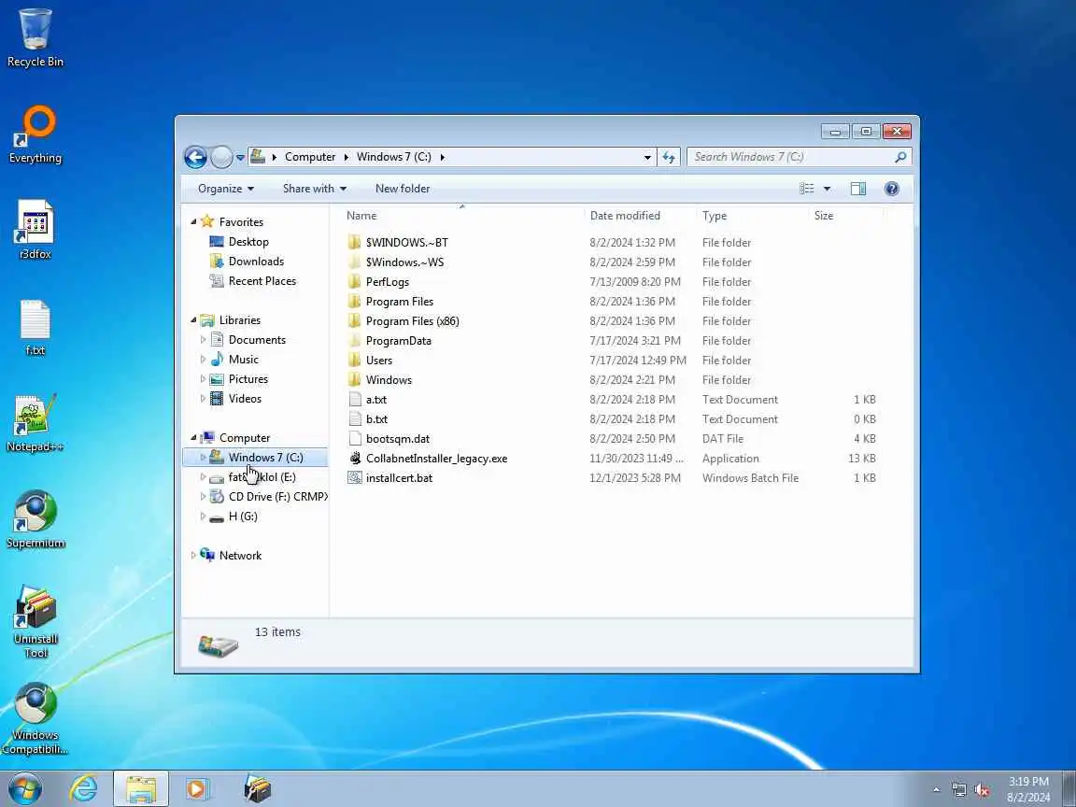The image size is (1076, 807).
Task: Launch the Everything search shortcut
Action: tap(35, 134)
